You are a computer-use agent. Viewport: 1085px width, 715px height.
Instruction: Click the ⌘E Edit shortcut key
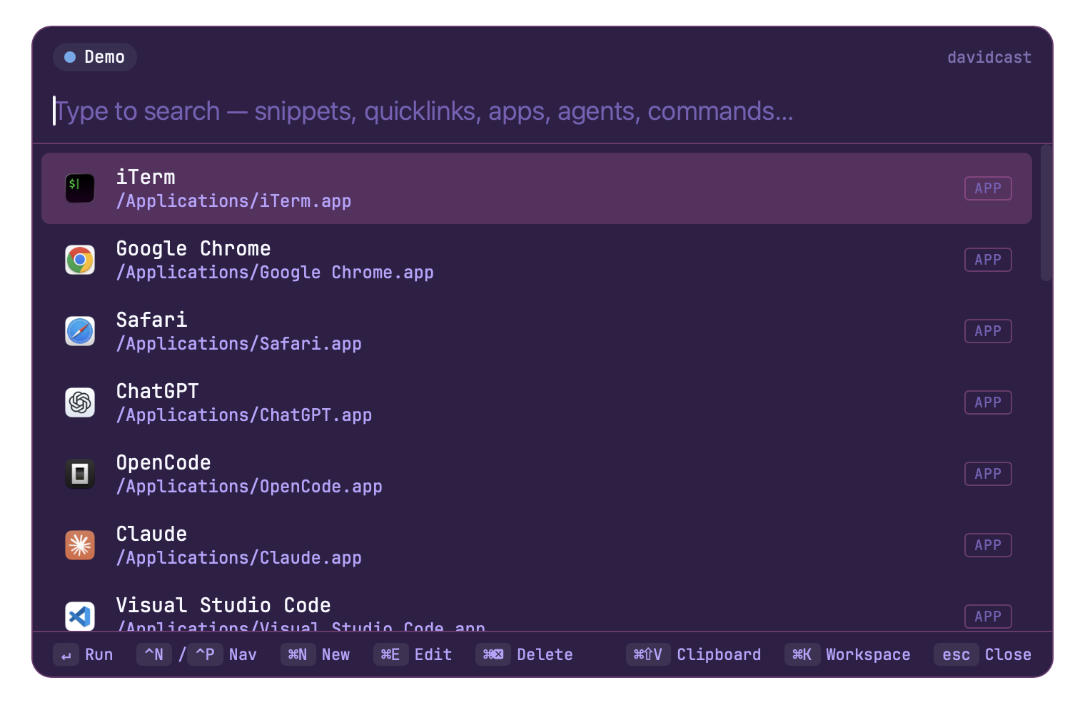(390, 655)
